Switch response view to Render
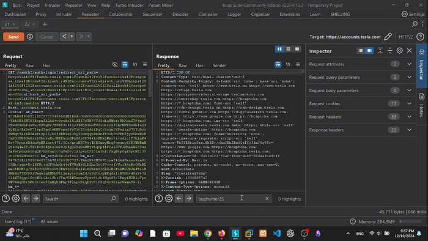 pos(219,65)
